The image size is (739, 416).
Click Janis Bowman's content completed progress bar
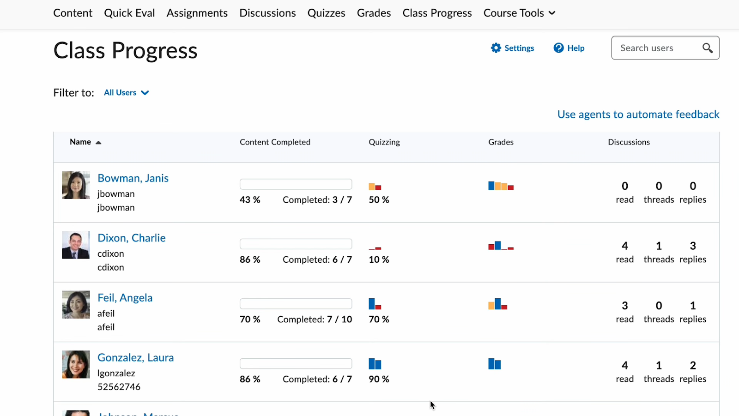pyautogui.click(x=296, y=184)
